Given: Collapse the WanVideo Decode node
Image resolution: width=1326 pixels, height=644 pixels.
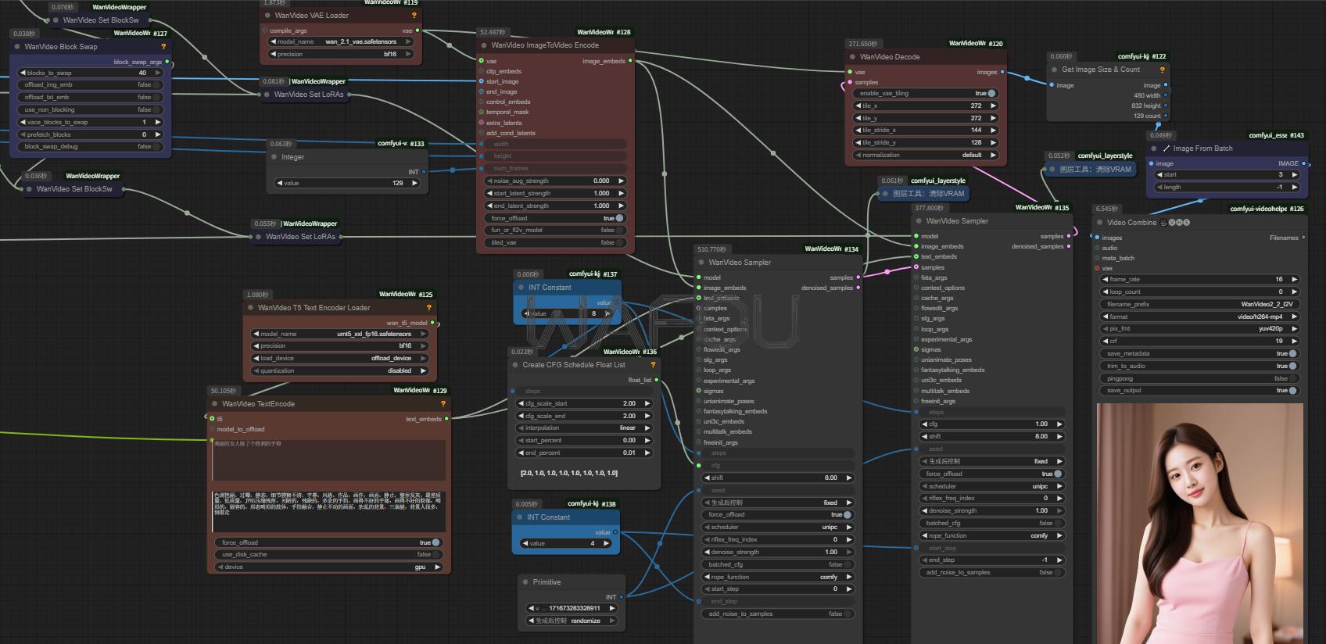Looking at the screenshot, I should pos(853,57).
